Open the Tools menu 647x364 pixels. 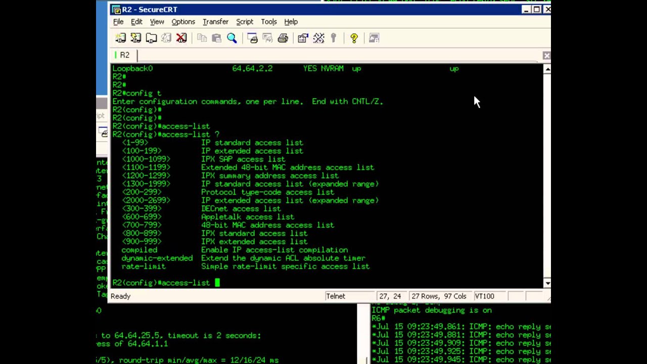coord(269,22)
